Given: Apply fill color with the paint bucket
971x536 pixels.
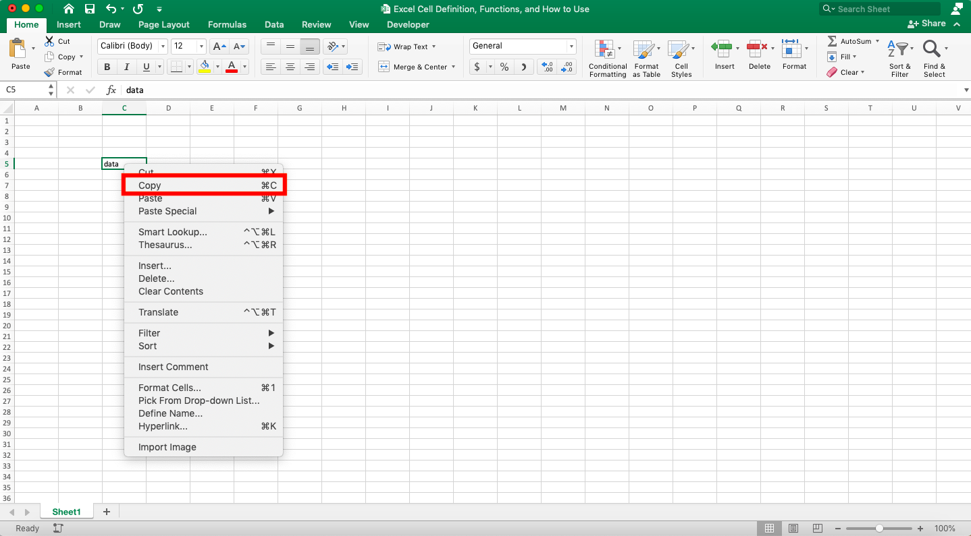Looking at the screenshot, I should pos(205,67).
